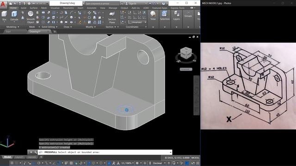Screen dimensions: 296x166
Task: Open the AutoCAD application menu
Action: 3,4
